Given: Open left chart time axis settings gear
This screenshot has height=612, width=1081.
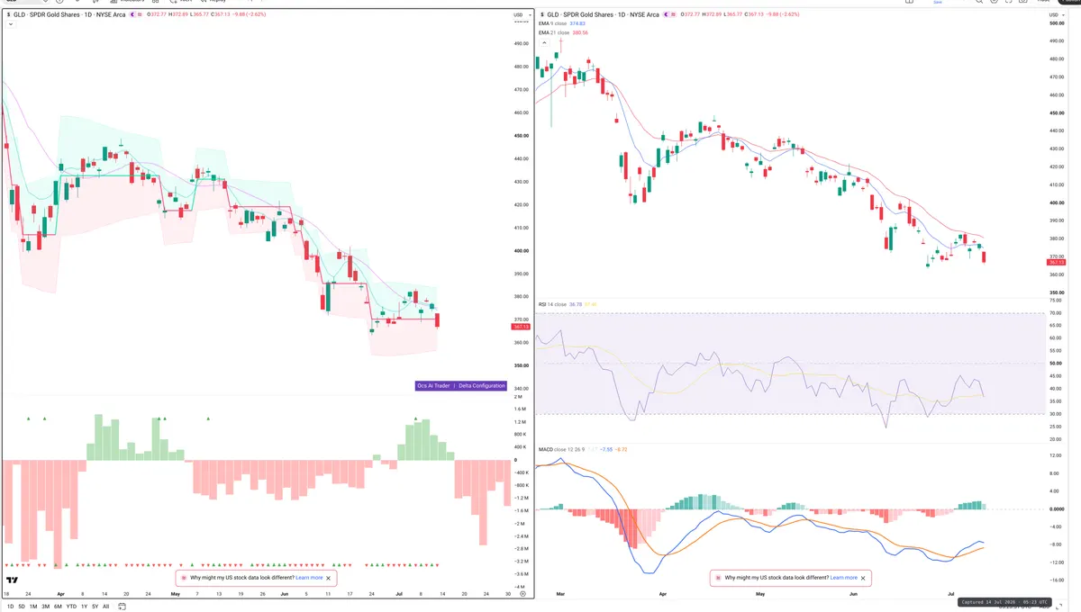Looking at the screenshot, I should [x=522, y=595].
